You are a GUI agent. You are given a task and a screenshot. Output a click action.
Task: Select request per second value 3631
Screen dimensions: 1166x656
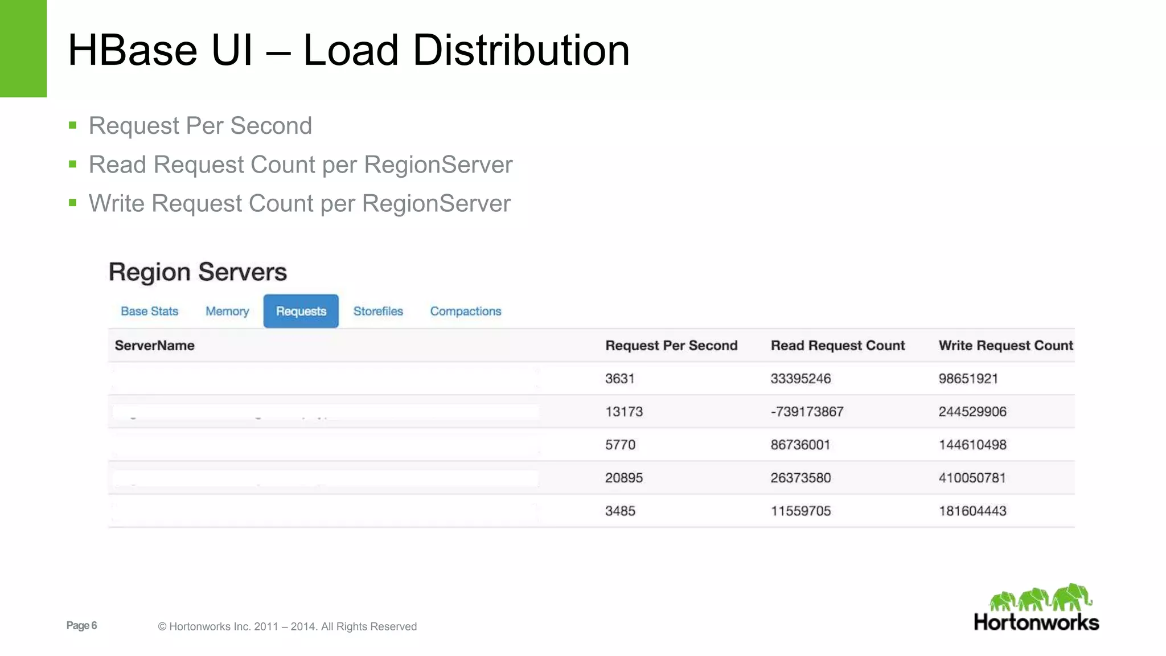tap(619, 378)
